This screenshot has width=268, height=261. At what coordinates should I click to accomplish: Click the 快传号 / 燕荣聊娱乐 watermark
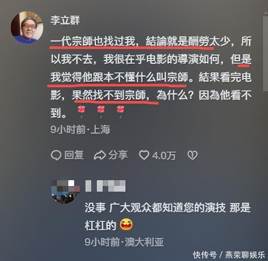coord(229,255)
